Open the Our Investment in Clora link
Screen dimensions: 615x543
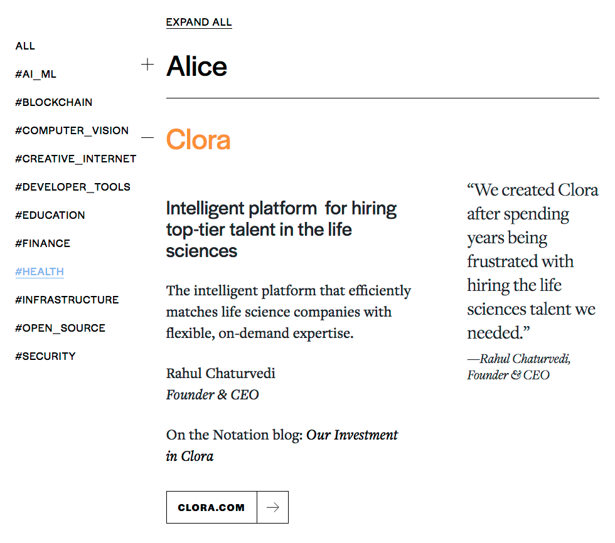351,435
